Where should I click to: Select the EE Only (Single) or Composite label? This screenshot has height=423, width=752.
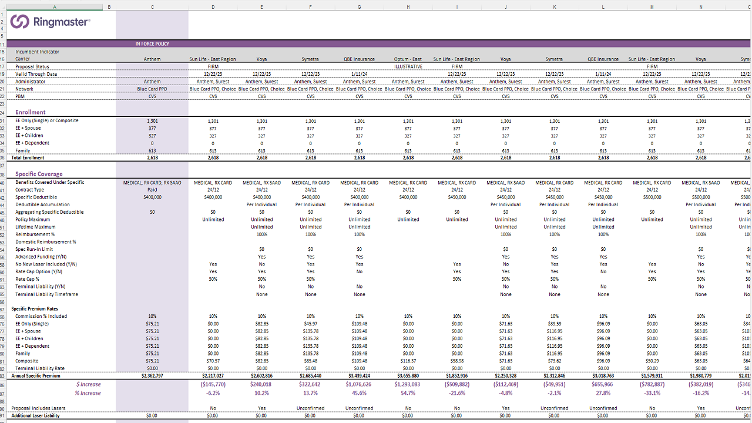47,120
